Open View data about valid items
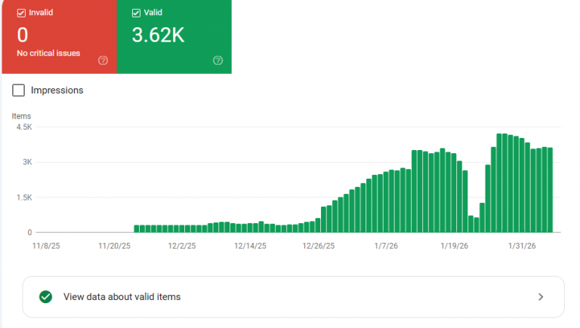Viewport: 580px width, 328px height. point(122,296)
